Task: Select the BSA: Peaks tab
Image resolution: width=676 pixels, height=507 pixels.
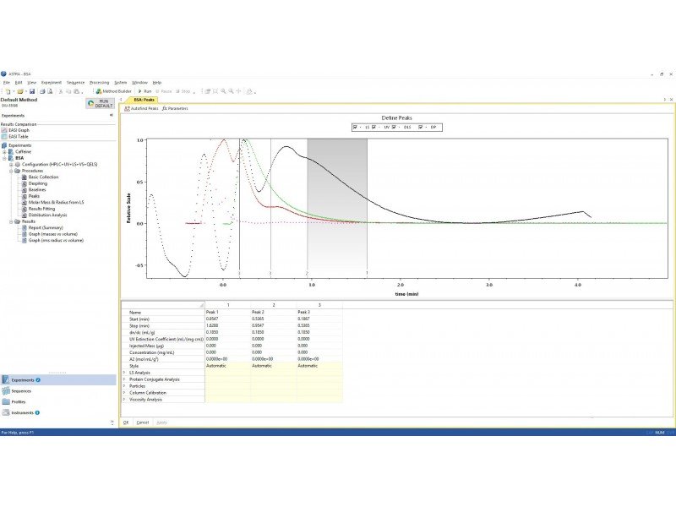Action: click(x=142, y=100)
